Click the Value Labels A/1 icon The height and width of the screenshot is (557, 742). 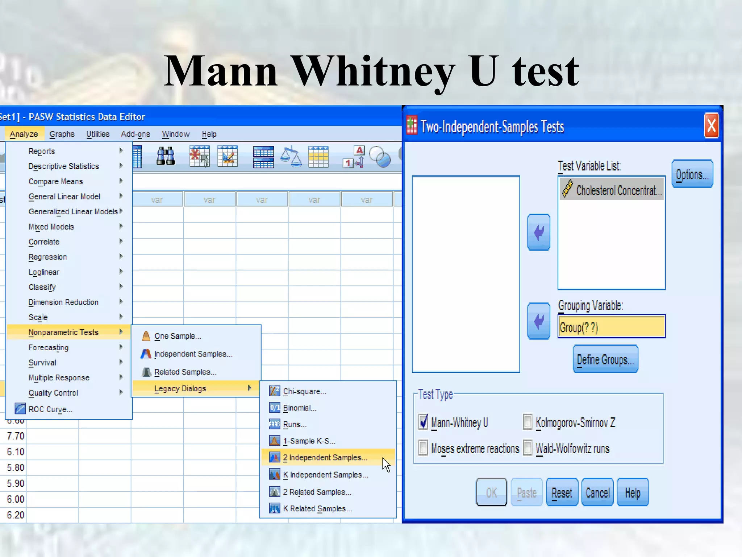coord(354,157)
